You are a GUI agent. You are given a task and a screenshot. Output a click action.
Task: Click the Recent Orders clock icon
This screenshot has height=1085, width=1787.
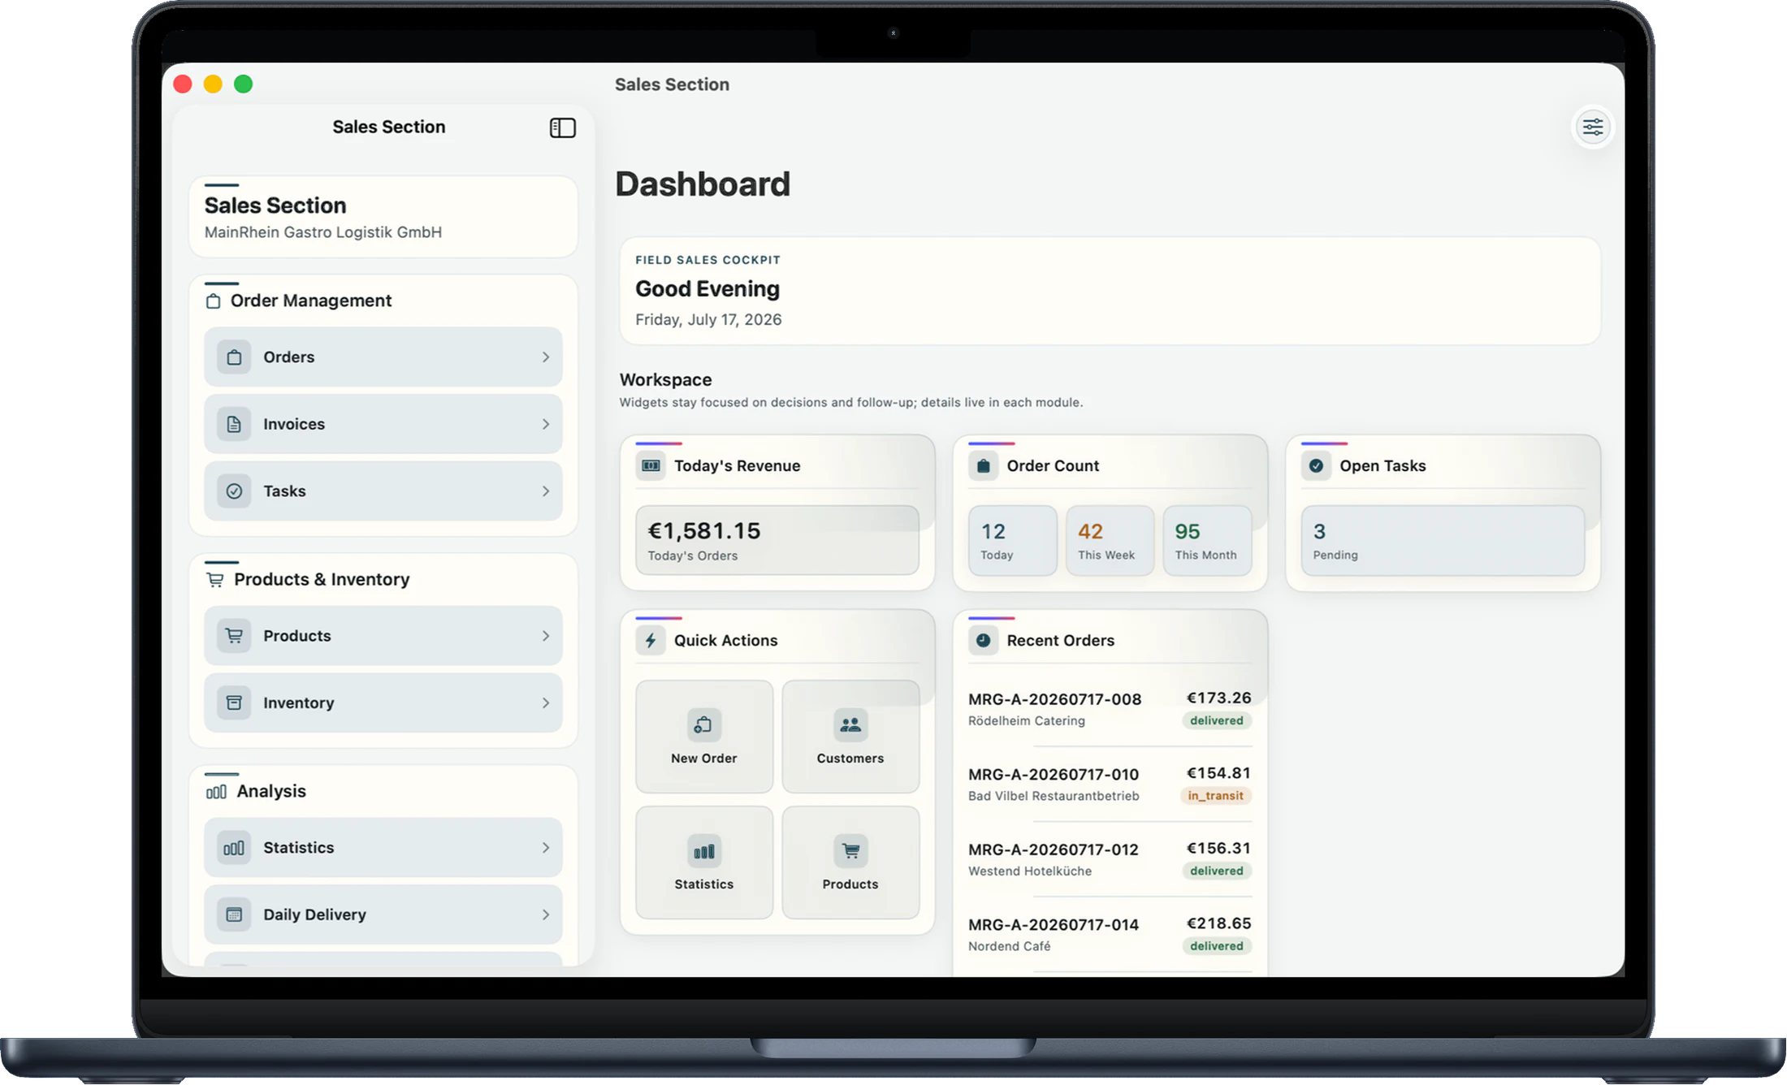(x=983, y=641)
